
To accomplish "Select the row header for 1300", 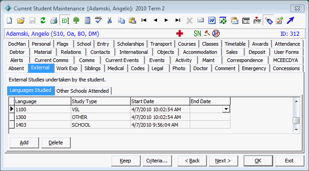I will (x=12, y=117).
